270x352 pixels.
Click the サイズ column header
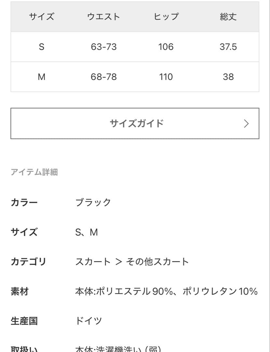(41, 17)
